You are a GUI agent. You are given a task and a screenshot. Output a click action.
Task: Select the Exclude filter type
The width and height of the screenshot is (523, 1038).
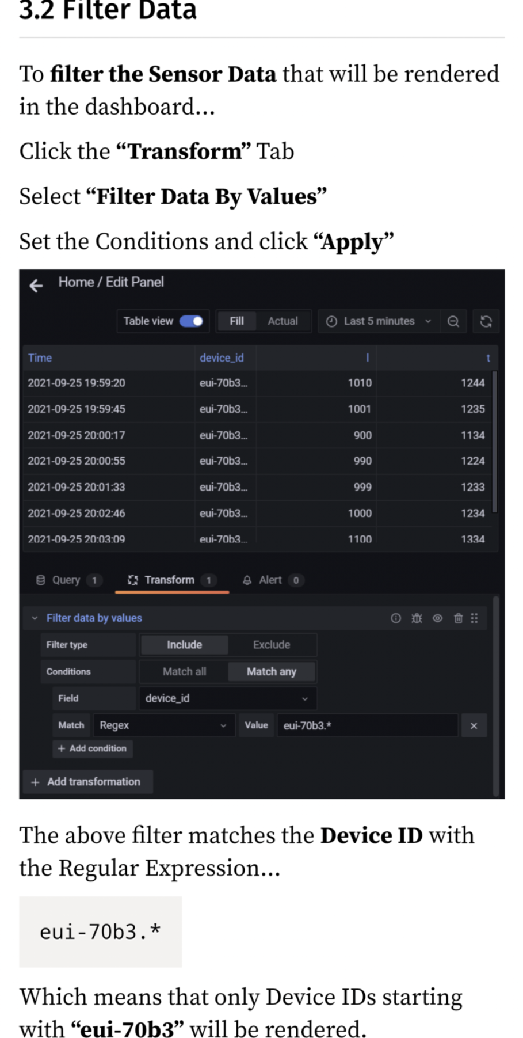click(x=272, y=645)
